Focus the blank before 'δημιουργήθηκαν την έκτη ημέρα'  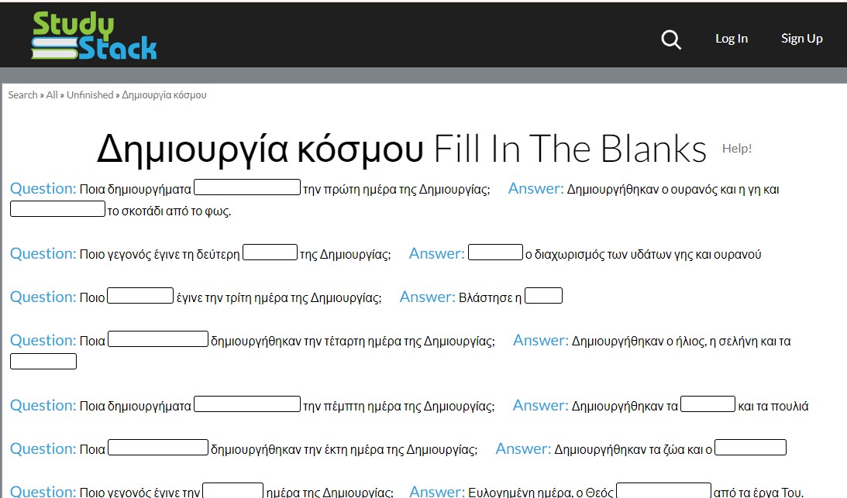click(158, 448)
